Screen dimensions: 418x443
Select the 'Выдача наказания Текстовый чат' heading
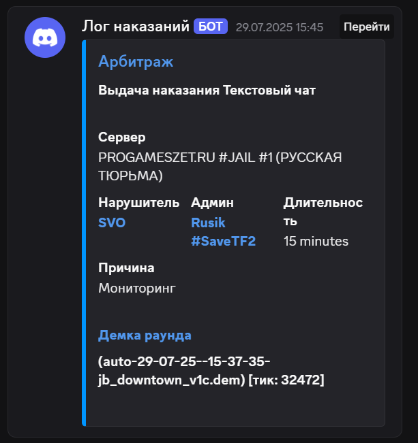tap(207, 91)
